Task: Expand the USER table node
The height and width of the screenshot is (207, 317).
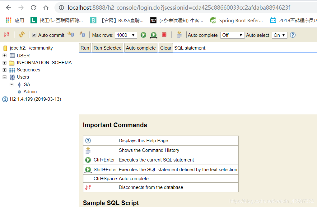Action: 4,55
